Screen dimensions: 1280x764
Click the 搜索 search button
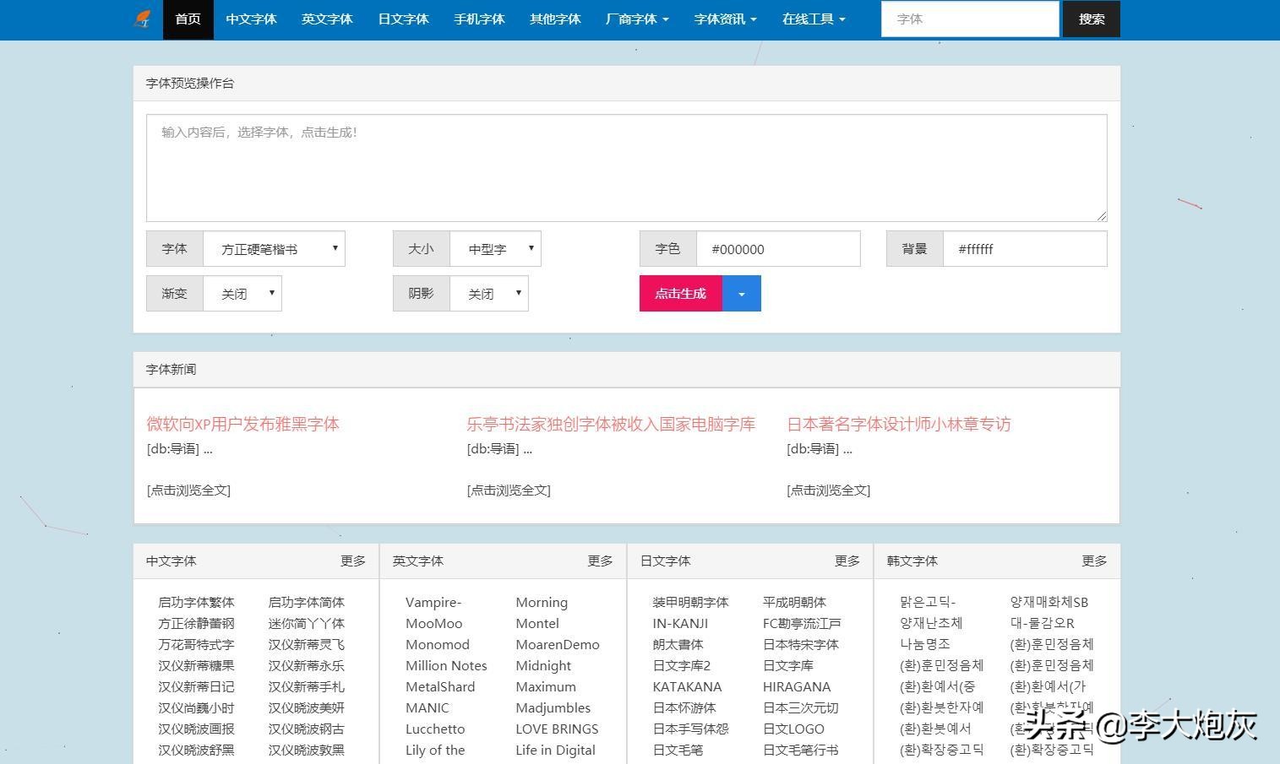(x=1091, y=19)
